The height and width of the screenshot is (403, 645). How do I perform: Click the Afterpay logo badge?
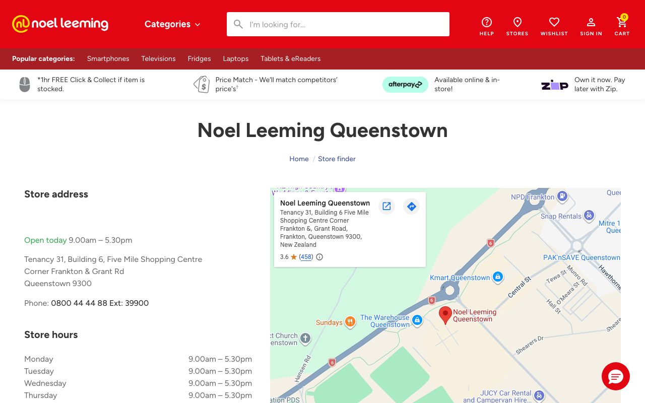(405, 85)
